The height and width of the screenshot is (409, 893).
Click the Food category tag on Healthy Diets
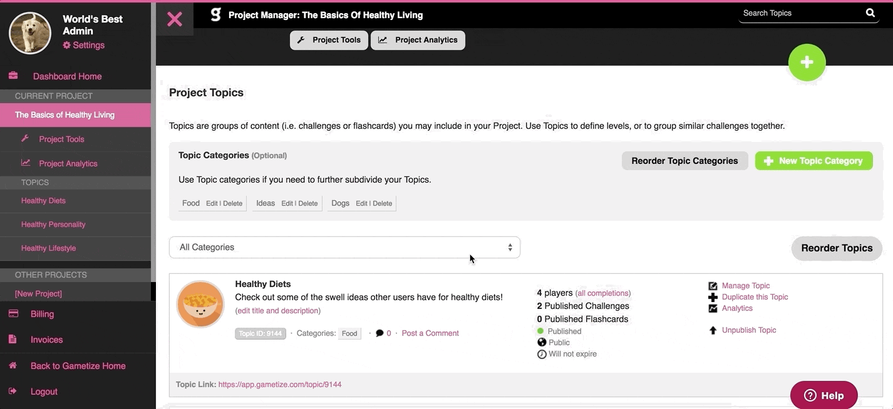coord(349,333)
